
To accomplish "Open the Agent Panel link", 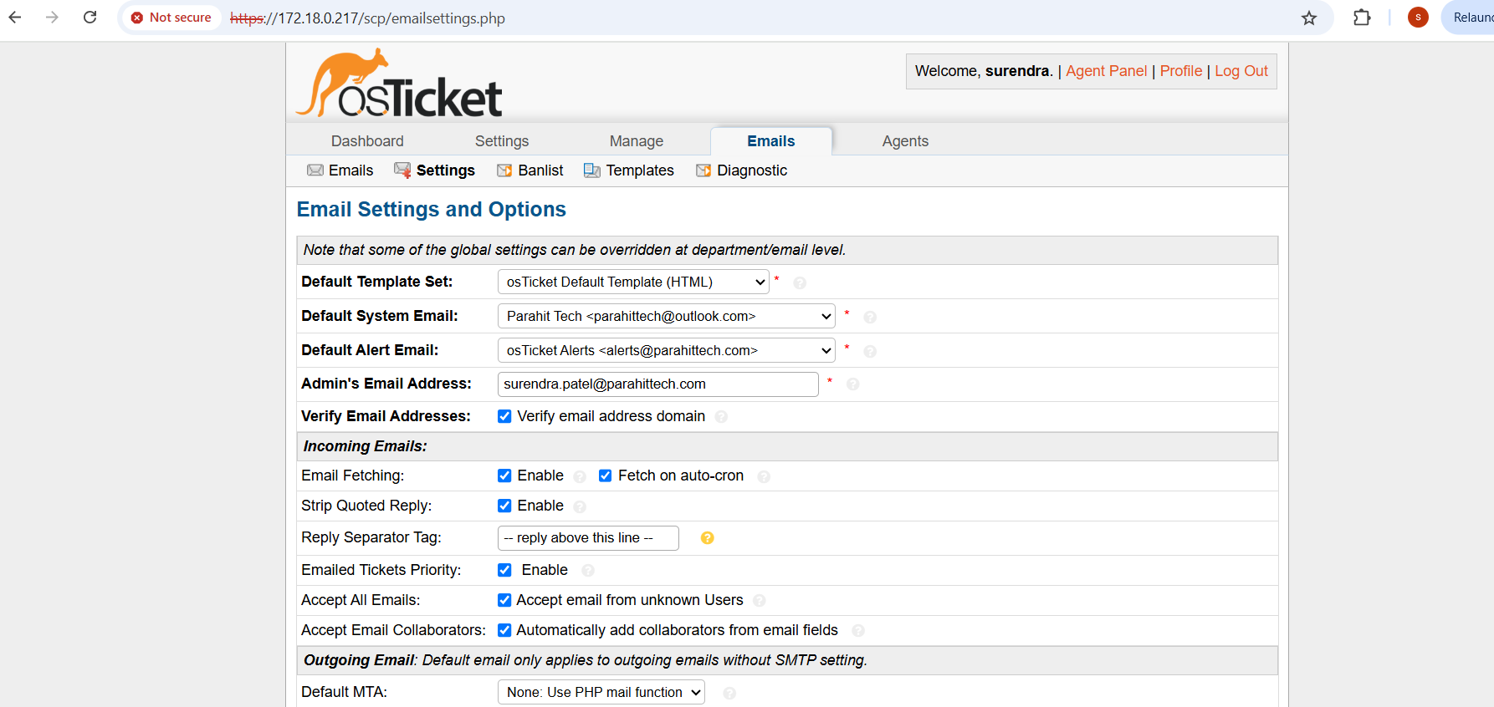I will point(1106,71).
